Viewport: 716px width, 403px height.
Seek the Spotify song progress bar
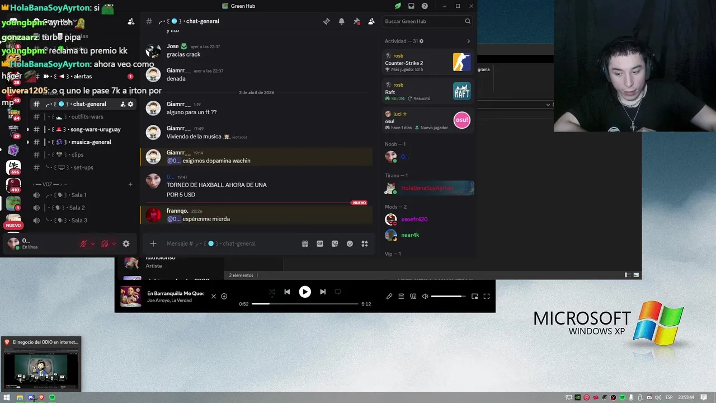pos(305,303)
